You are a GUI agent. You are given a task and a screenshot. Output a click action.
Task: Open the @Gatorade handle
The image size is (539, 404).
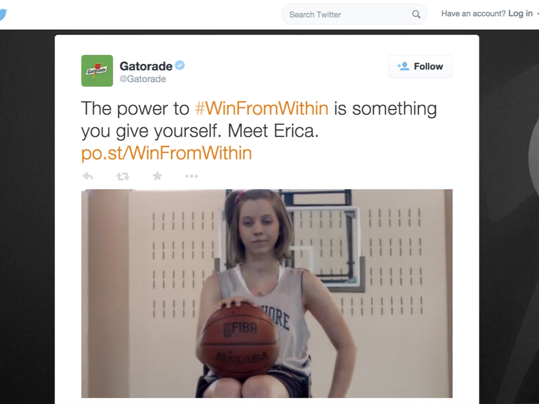pos(143,79)
